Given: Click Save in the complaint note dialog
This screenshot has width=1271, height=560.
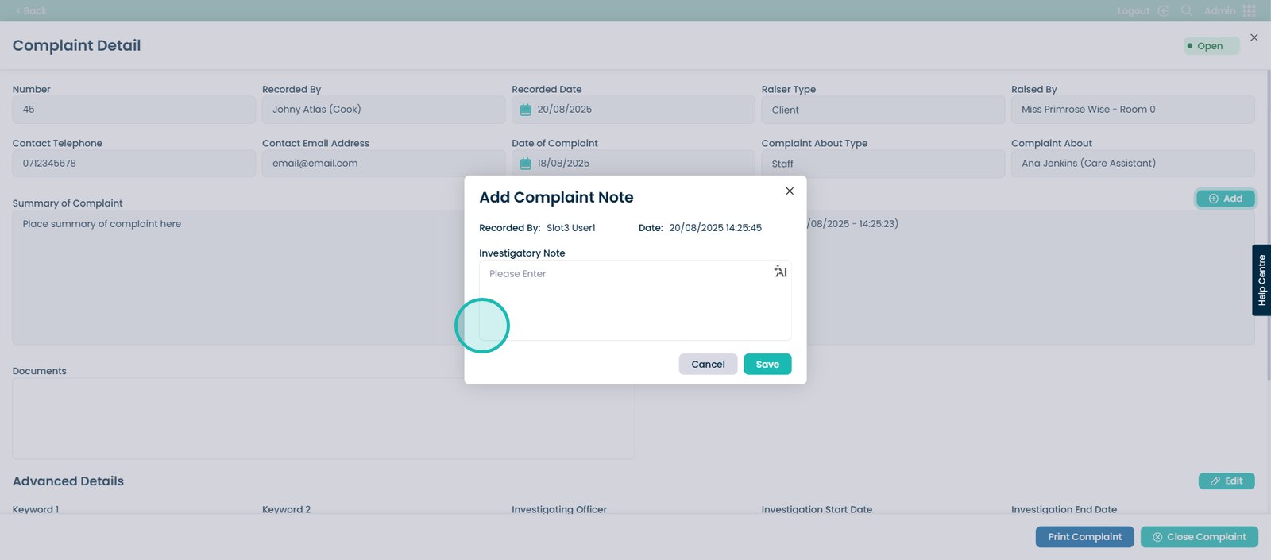Looking at the screenshot, I should pyautogui.click(x=767, y=364).
